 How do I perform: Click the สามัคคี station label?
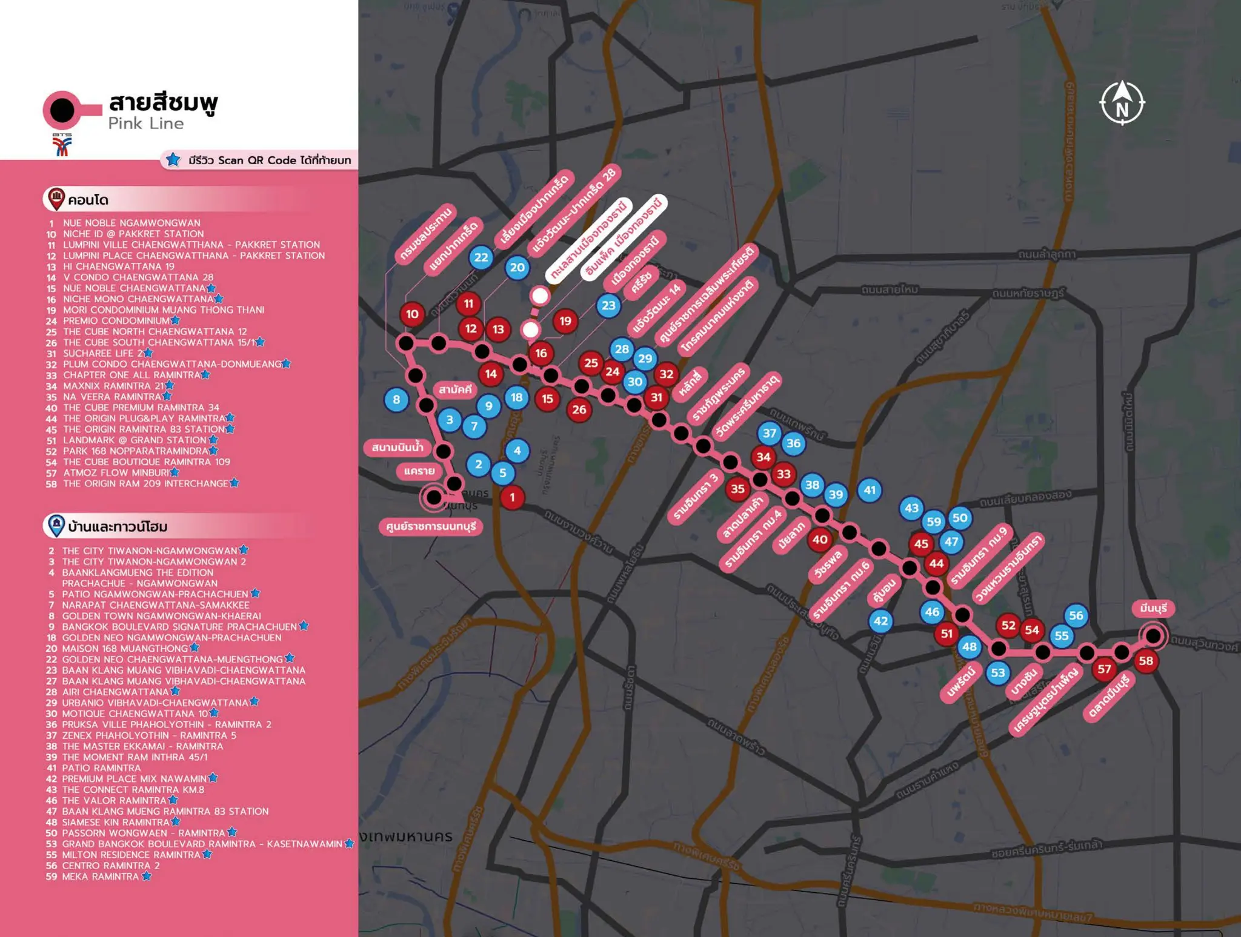tap(455, 389)
